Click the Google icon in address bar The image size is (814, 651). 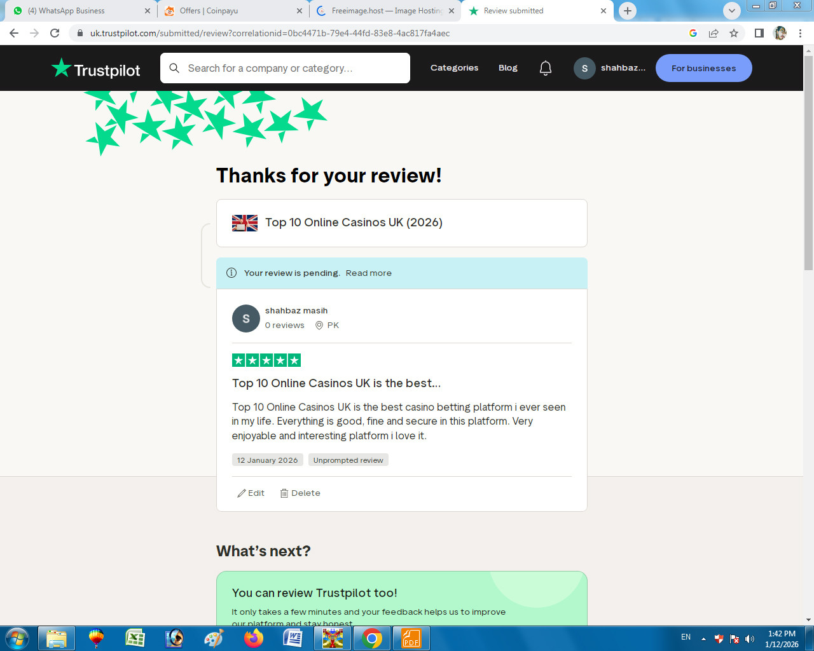[693, 33]
